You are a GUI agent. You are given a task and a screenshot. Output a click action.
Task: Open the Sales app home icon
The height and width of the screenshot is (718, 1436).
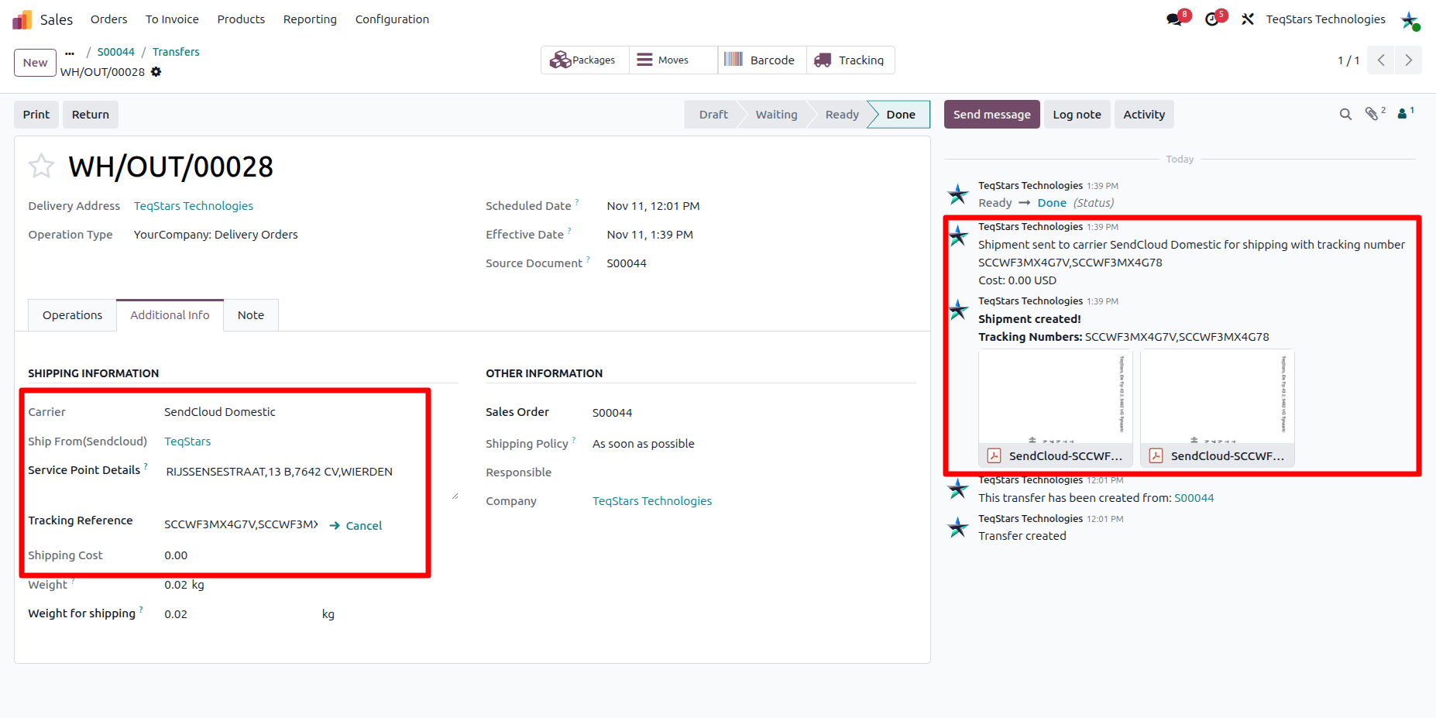click(22, 19)
